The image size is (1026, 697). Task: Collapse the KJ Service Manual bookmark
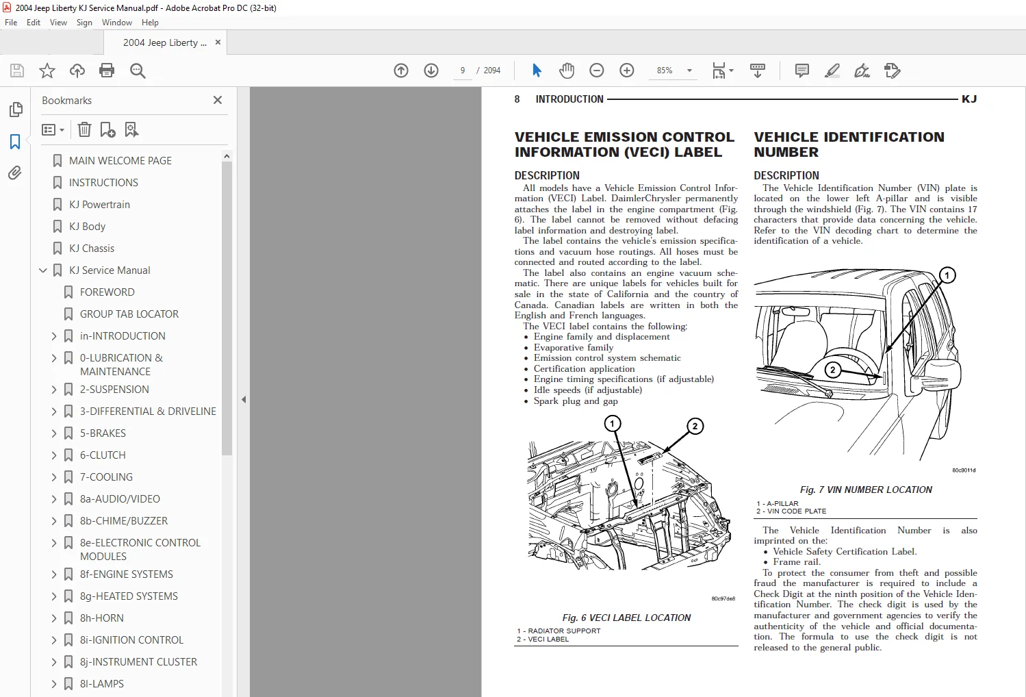[43, 270]
